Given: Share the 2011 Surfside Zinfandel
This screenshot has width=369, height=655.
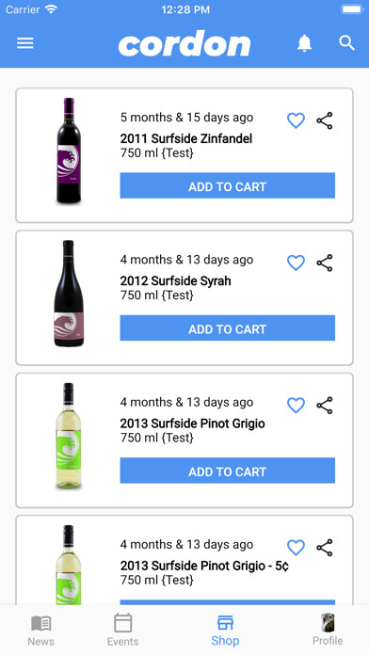Looking at the screenshot, I should [324, 120].
